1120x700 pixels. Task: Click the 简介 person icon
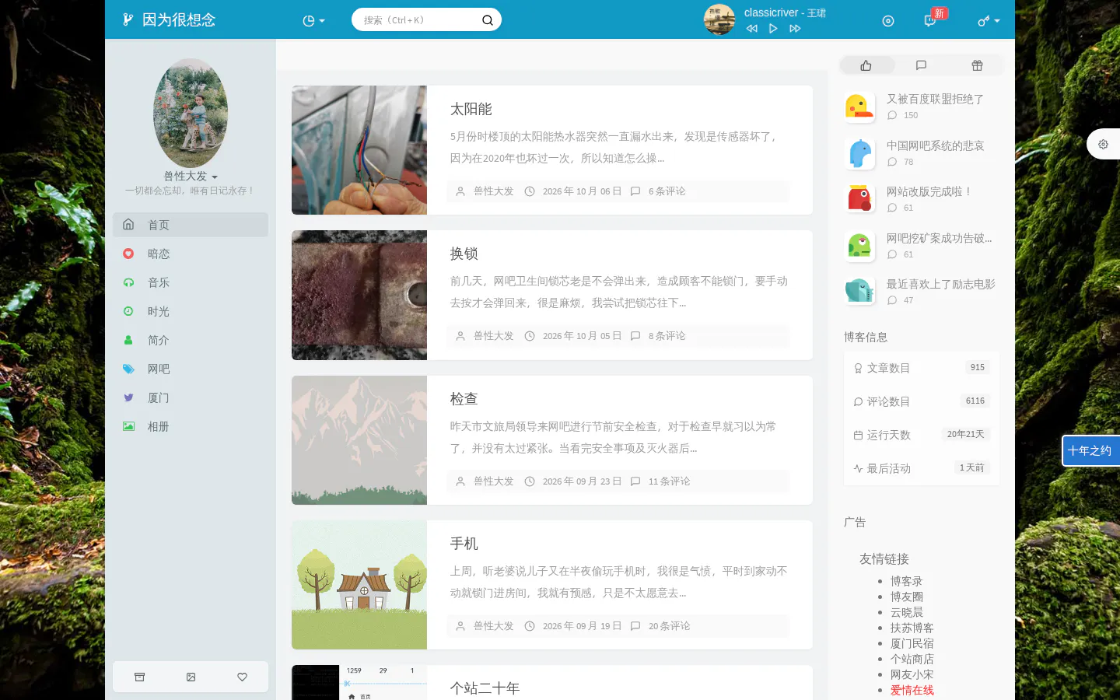pos(128,340)
